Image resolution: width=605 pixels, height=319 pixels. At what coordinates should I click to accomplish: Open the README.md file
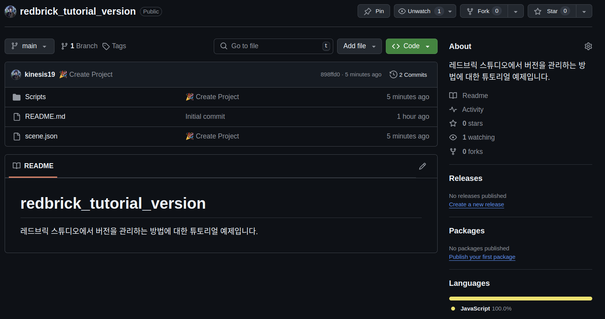[45, 116]
